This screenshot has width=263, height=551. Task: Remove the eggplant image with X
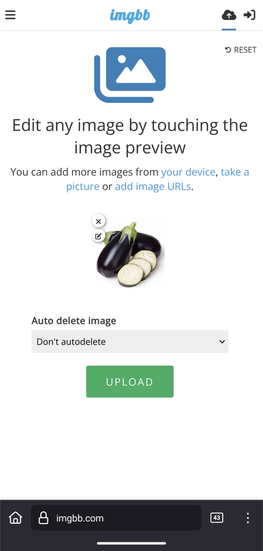pos(98,222)
